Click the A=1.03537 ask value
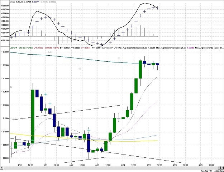 point(75,48)
